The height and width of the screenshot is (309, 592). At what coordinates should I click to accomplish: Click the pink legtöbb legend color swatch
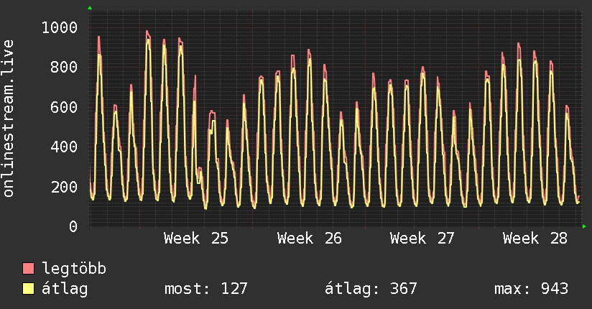point(28,268)
